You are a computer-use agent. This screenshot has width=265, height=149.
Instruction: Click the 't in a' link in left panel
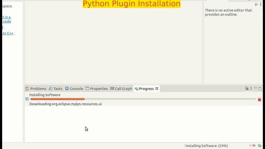[x=7, y=17]
